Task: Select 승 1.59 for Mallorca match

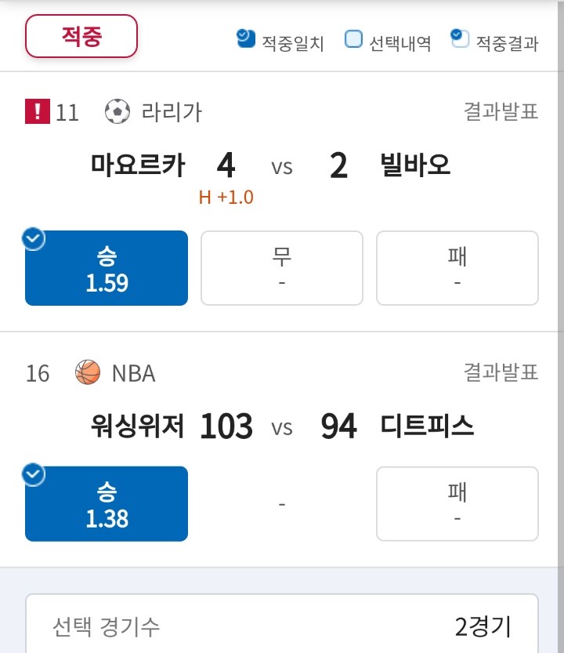Action: click(107, 268)
